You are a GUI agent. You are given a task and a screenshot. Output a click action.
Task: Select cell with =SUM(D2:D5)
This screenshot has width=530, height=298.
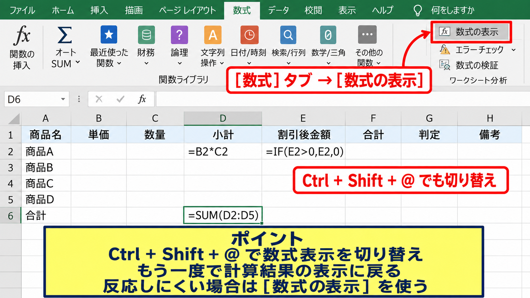tap(223, 215)
